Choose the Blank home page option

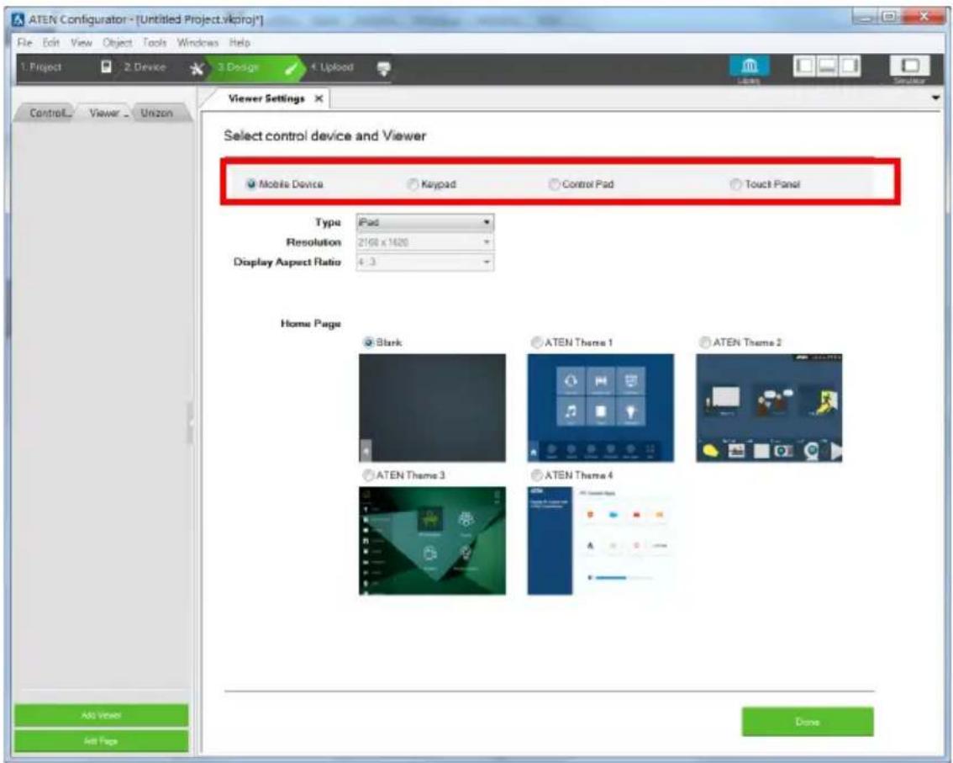pos(368,342)
